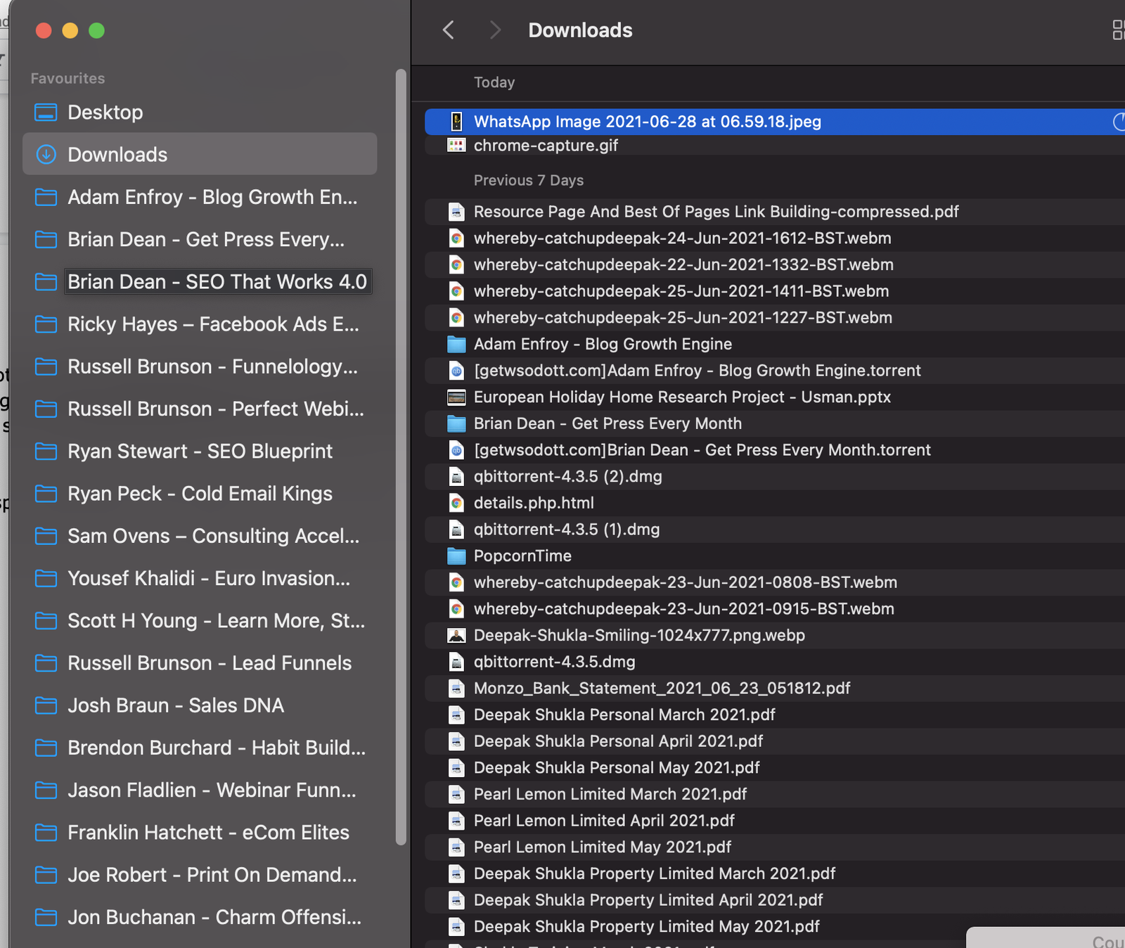1125x948 pixels.
Task: Select whereby-catchupdeepak-23-Jun-2021-0808 webm
Action: click(x=775, y=582)
